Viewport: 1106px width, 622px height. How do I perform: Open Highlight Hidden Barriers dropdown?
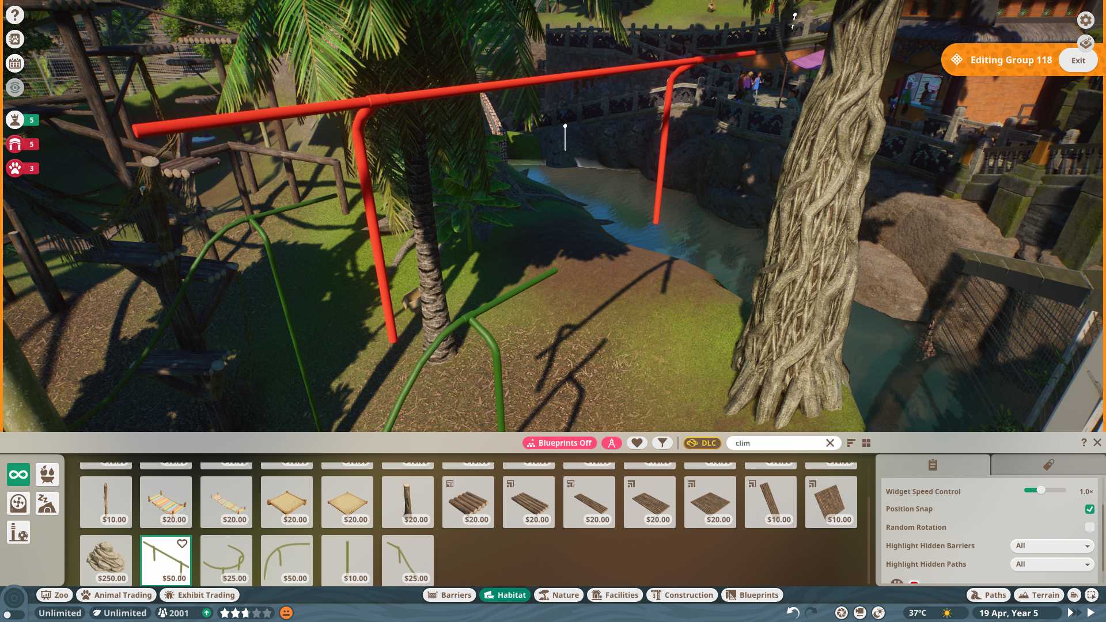1052,545
